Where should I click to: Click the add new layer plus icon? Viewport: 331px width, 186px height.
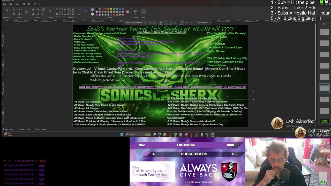(x=324, y=24)
